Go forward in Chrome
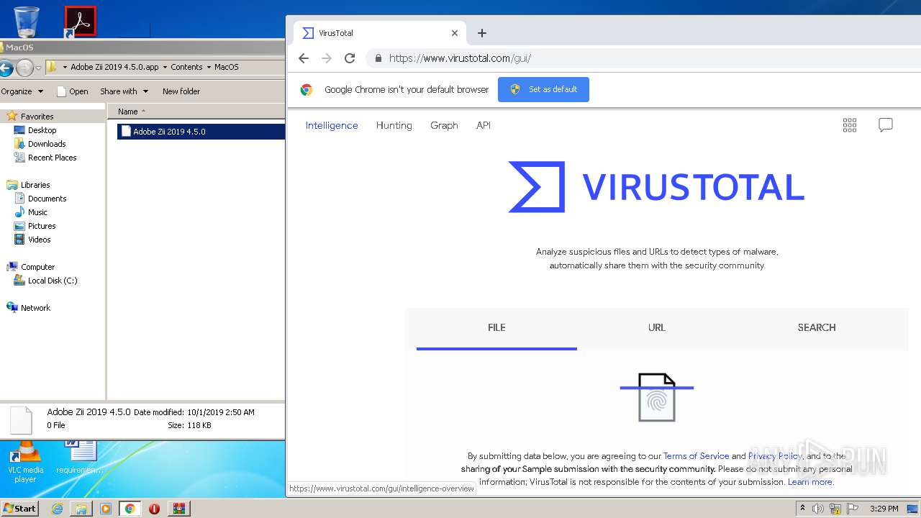The height and width of the screenshot is (518, 921). pyautogui.click(x=327, y=58)
